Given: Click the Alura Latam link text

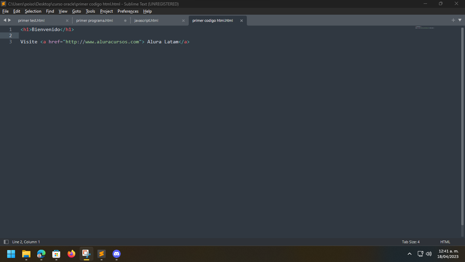Looking at the screenshot, I should tap(163, 42).
